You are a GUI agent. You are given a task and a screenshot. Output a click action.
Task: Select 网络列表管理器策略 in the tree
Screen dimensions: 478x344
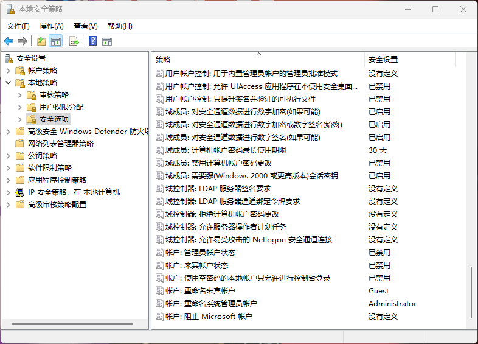61,144
